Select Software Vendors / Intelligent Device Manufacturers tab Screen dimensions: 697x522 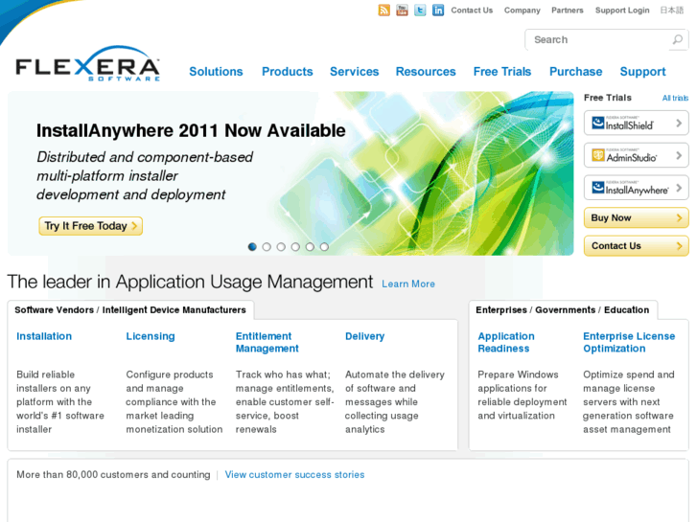click(130, 310)
